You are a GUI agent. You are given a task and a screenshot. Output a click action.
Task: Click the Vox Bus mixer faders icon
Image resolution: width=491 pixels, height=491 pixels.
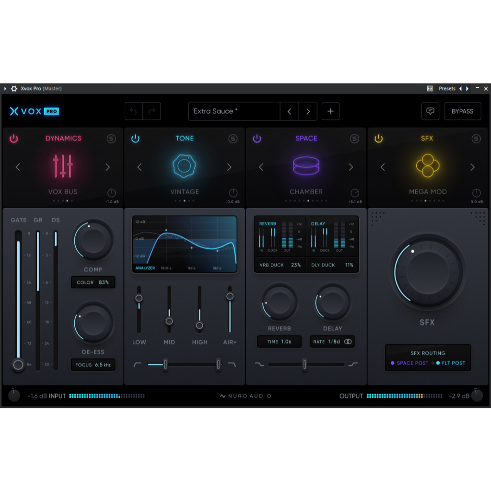[63, 166]
